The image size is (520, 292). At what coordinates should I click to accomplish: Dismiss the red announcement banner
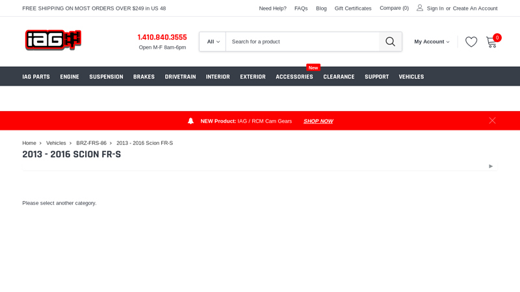pos(492,121)
